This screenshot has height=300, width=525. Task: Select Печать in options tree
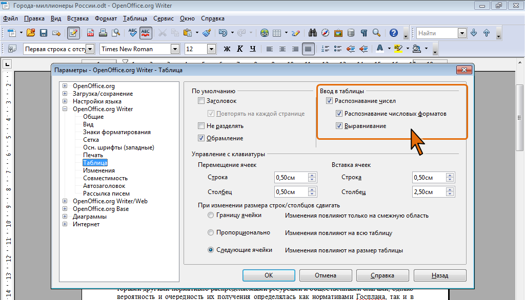click(x=93, y=155)
